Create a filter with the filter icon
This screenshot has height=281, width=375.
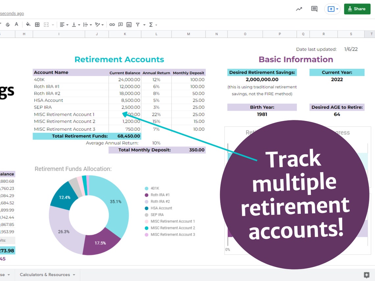(138, 25)
